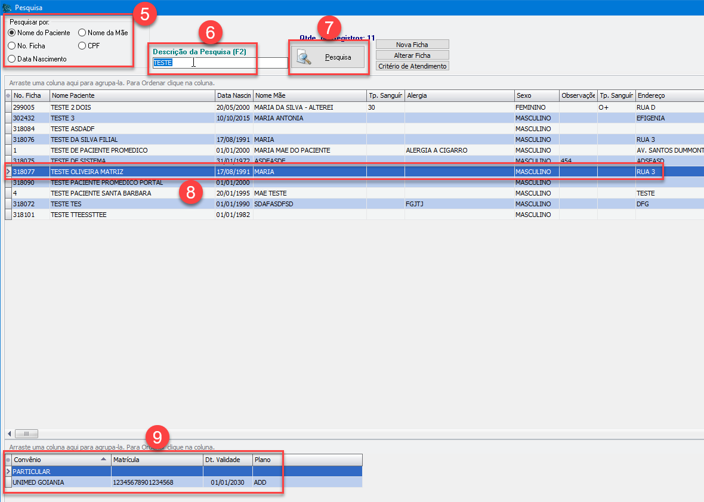704x502 pixels.
Task: Click the Pesquisa window title icon
Action: [x=7, y=7]
